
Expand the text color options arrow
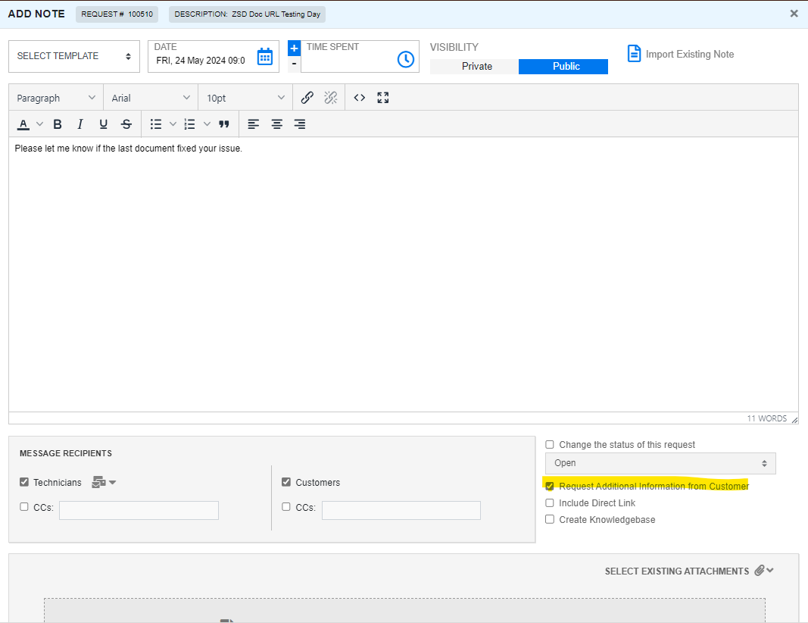click(39, 124)
